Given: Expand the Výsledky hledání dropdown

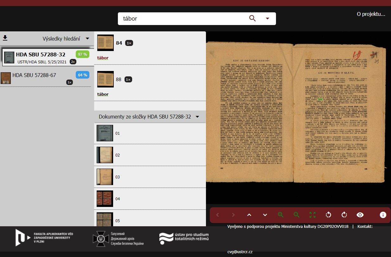Looking at the screenshot, I should tap(87, 39).
